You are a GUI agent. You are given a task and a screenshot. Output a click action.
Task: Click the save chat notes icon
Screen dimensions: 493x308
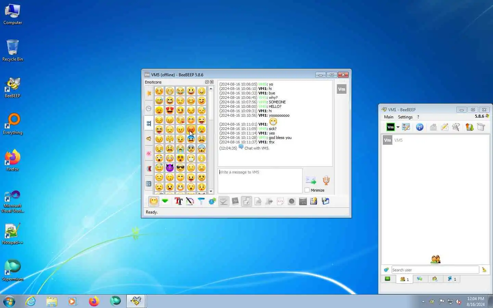pyautogui.click(x=314, y=201)
